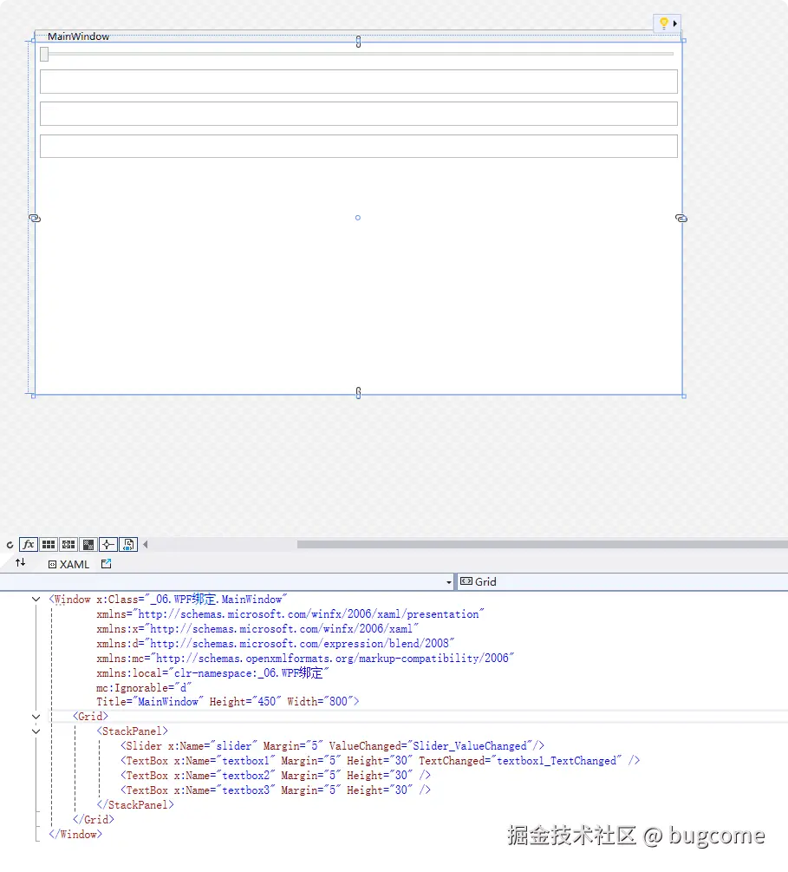The width and height of the screenshot is (788, 872).
Task: Switch to the XAML tab
Action: 68,565
